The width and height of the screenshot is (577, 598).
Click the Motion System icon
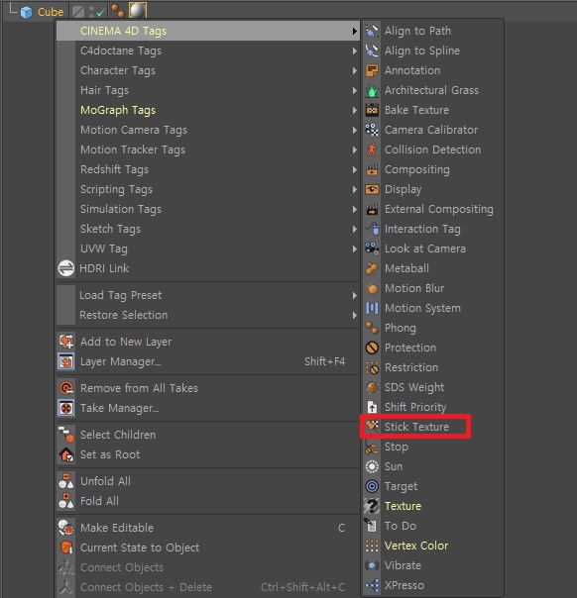point(372,308)
